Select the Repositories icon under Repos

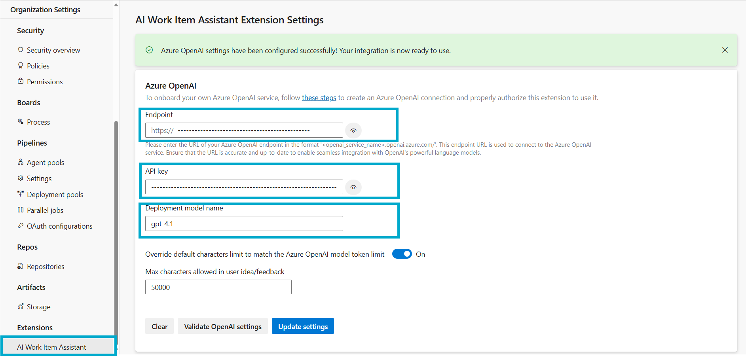21,266
